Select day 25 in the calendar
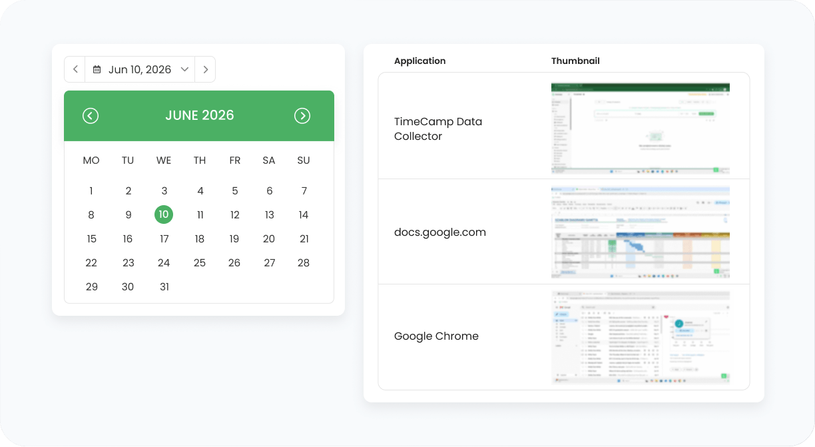 (200, 263)
